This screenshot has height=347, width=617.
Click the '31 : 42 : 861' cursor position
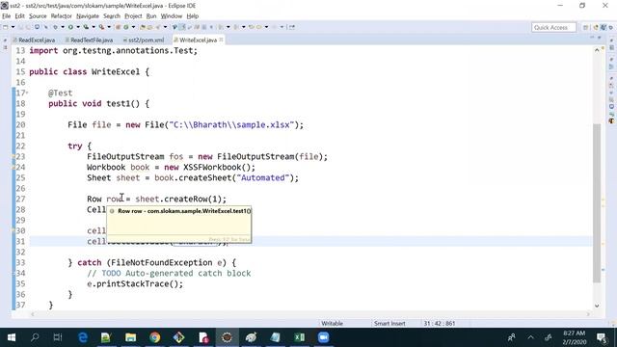click(x=440, y=324)
